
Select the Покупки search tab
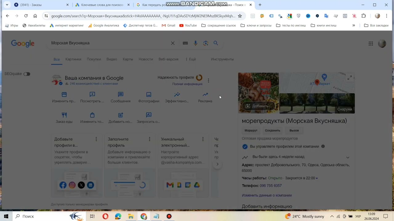(x=94, y=59)
